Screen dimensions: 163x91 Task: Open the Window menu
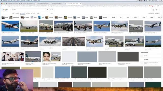point(35,1)
